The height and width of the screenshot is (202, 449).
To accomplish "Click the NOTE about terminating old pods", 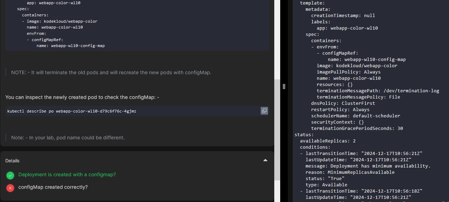I will click(111, 72).
